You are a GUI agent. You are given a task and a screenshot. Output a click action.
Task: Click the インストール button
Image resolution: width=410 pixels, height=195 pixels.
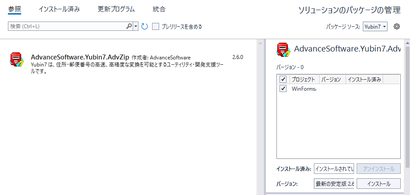point(379,184)
